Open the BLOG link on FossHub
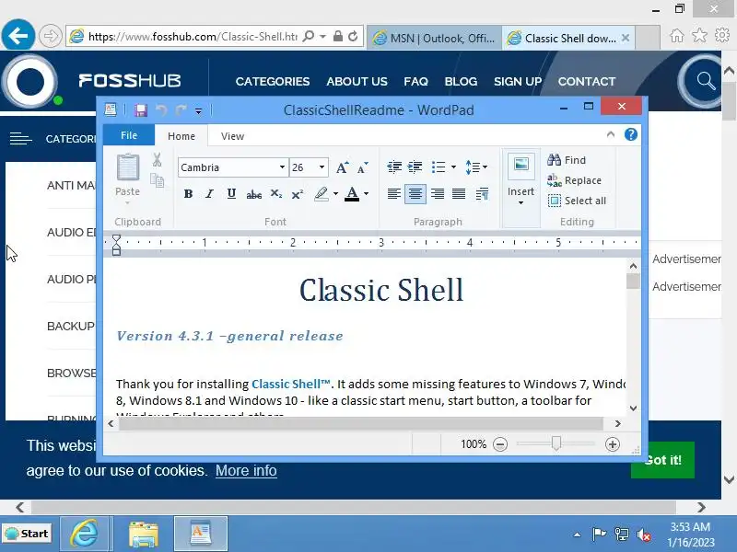This screenshot has height=552, width=737. pyautogui.click(x=461, y=82)
